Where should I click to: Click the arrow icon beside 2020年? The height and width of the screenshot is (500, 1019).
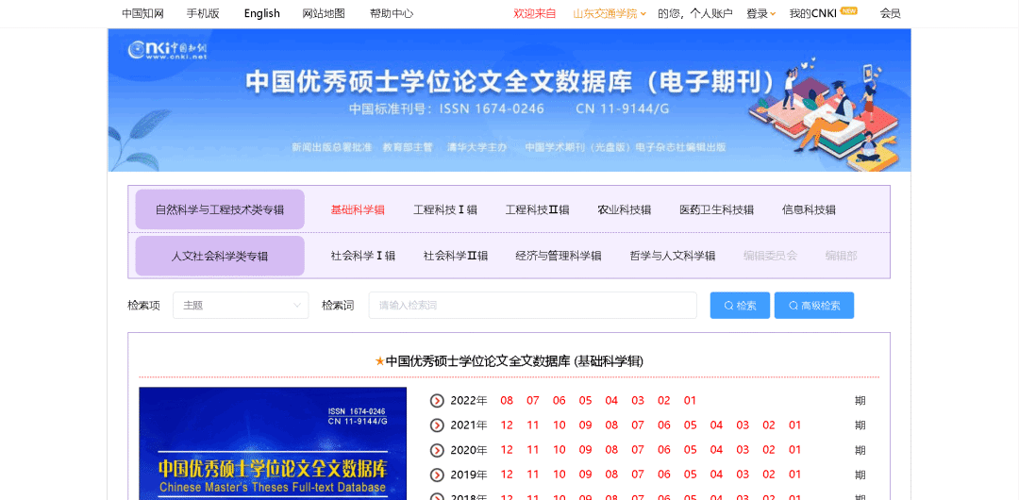pyautogui.click(x=437, y=450)
